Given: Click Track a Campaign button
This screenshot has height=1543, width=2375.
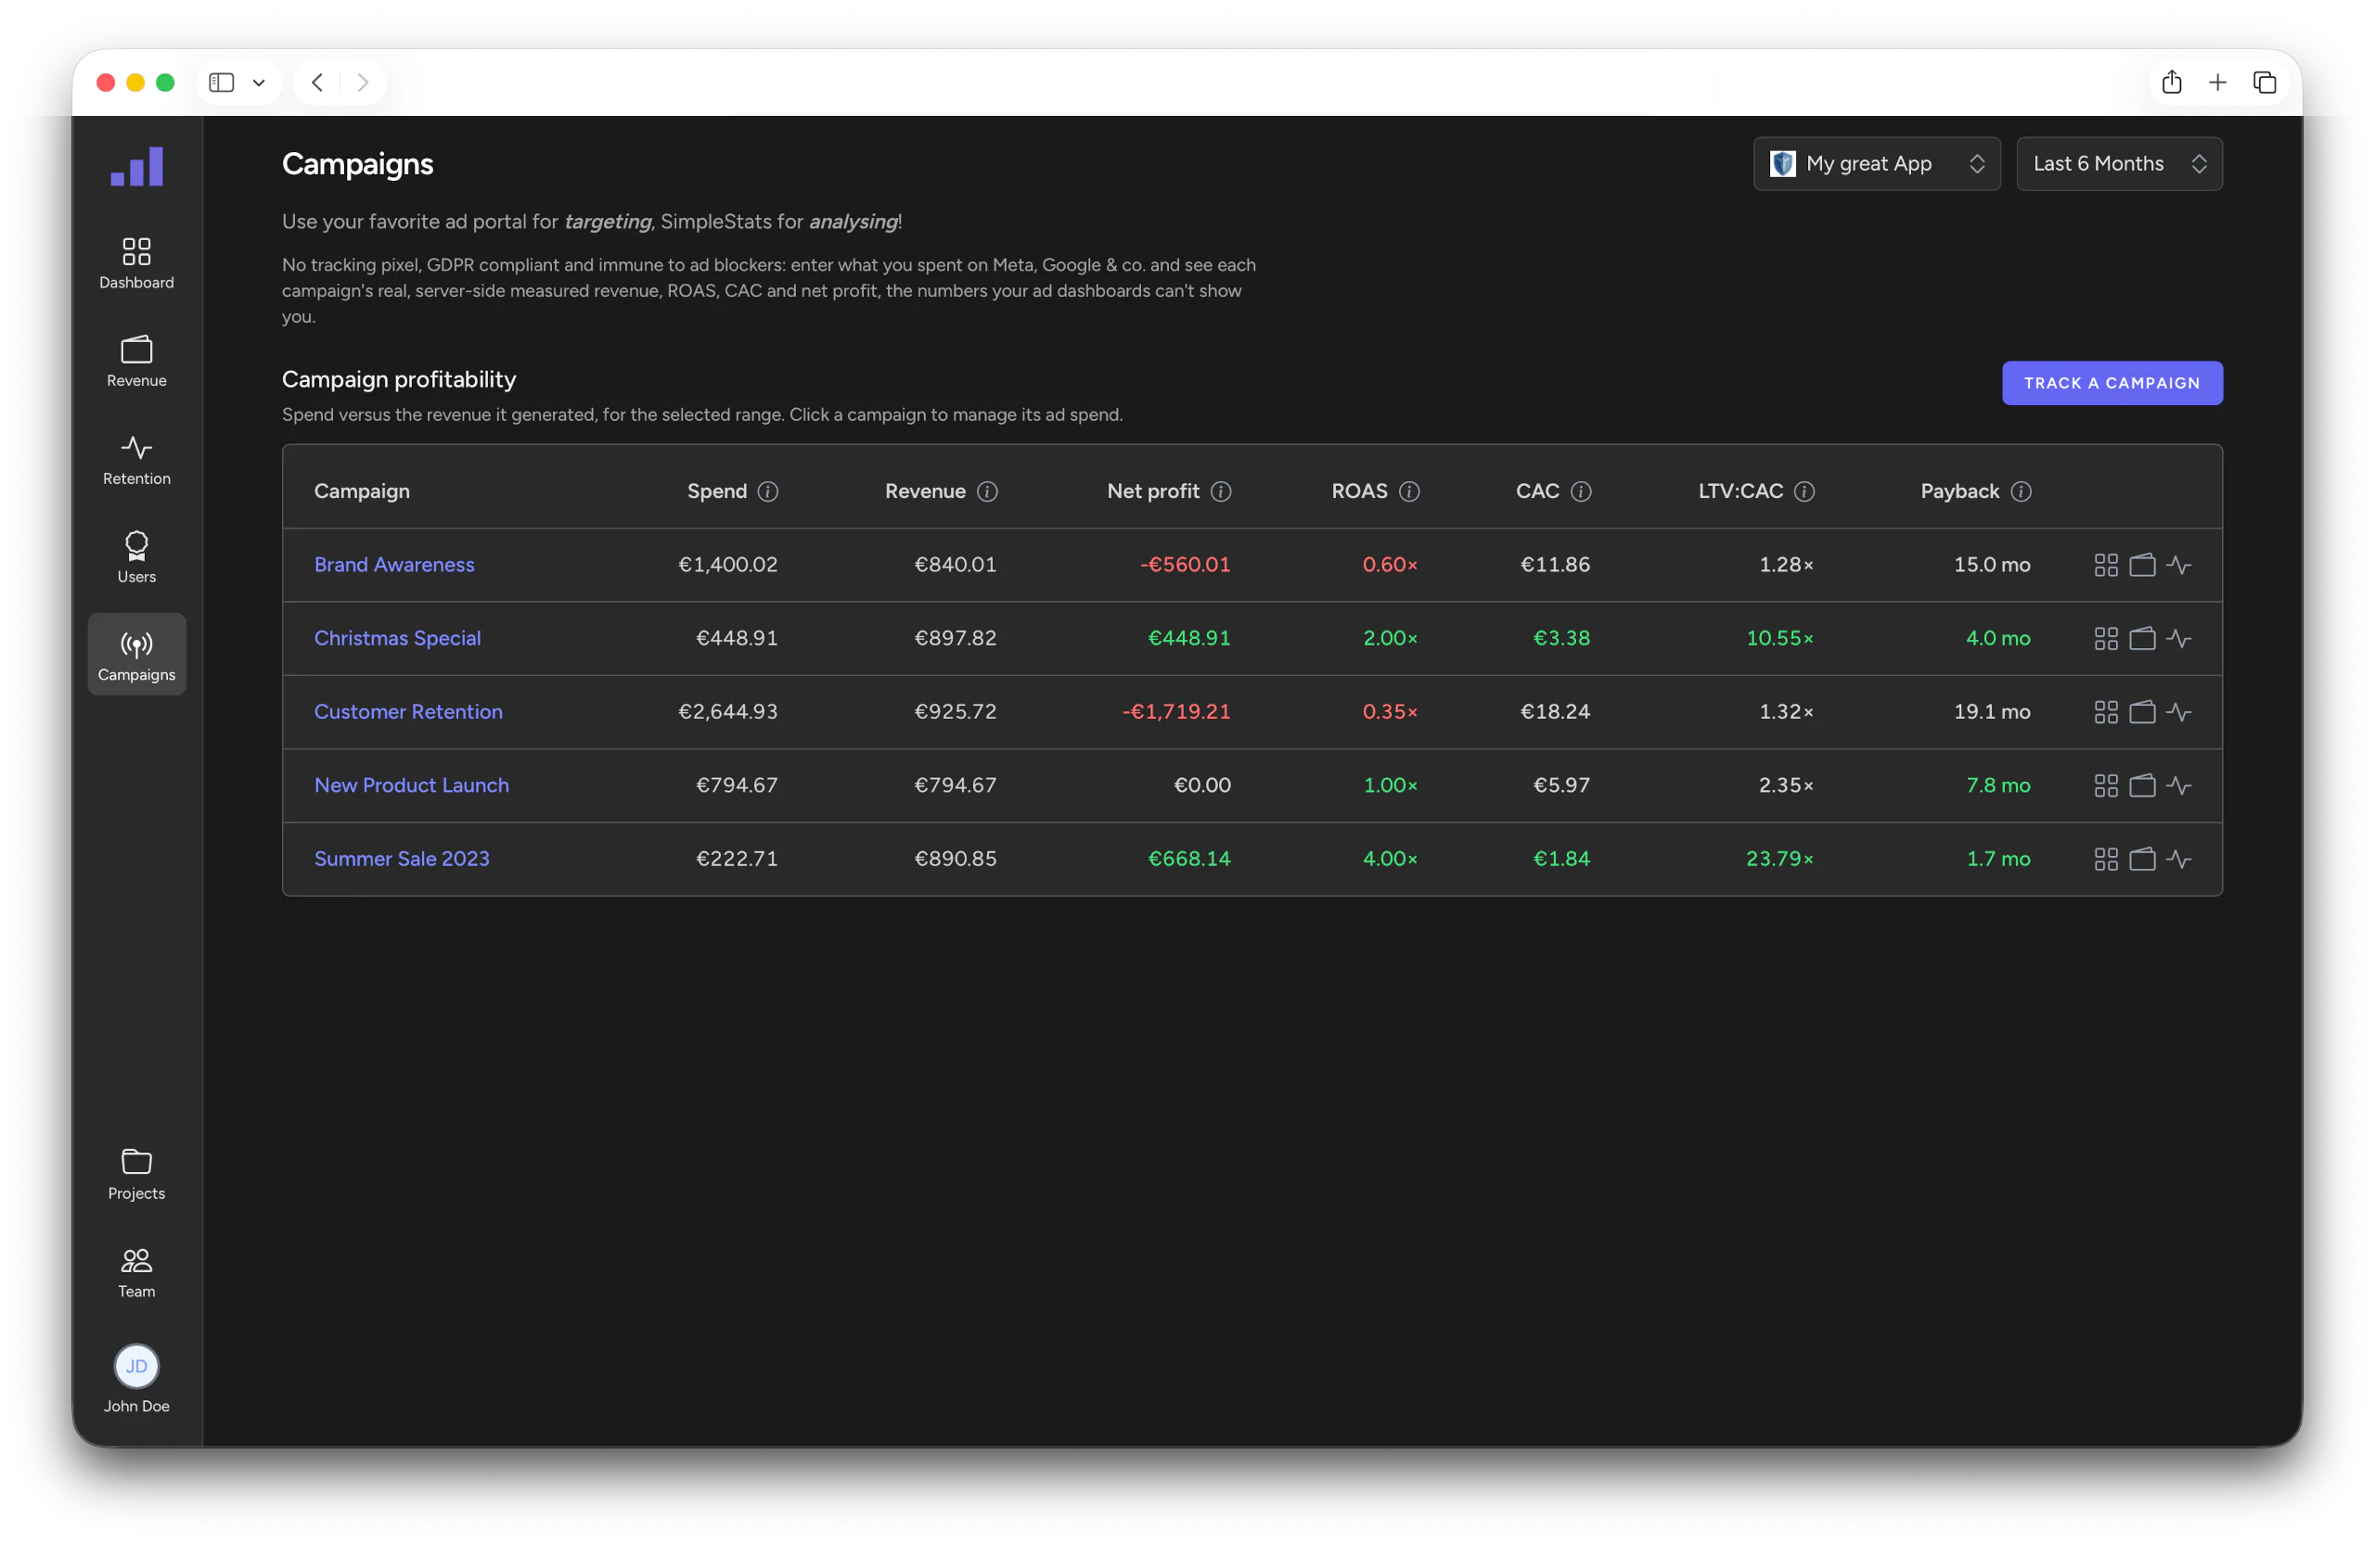Looking at the screenshot, I should click(2112, 383).
